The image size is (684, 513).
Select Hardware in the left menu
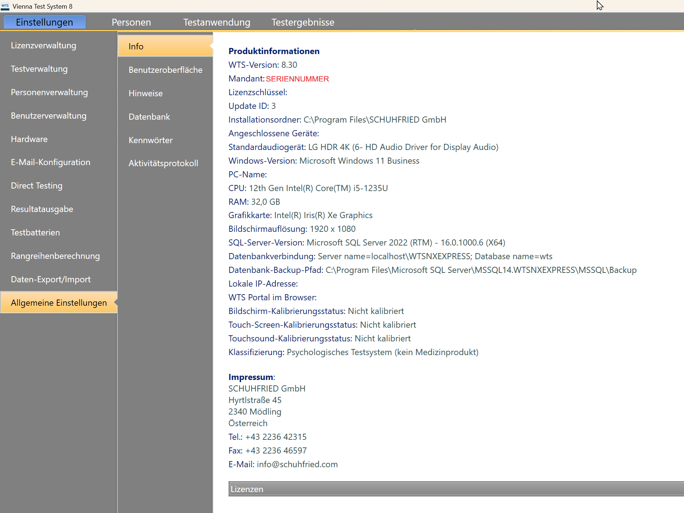point(29,139)
